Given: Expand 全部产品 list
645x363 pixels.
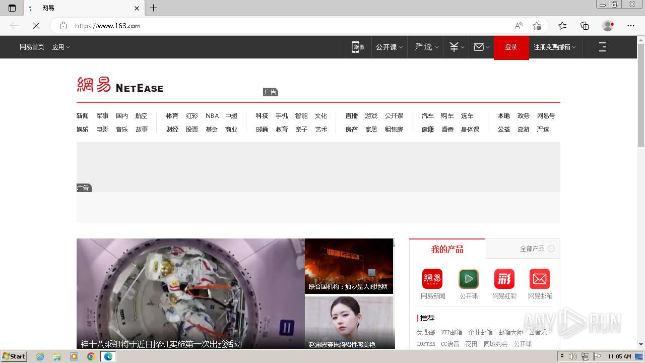Looking at the screenshot, I should [x=537, y=249].
